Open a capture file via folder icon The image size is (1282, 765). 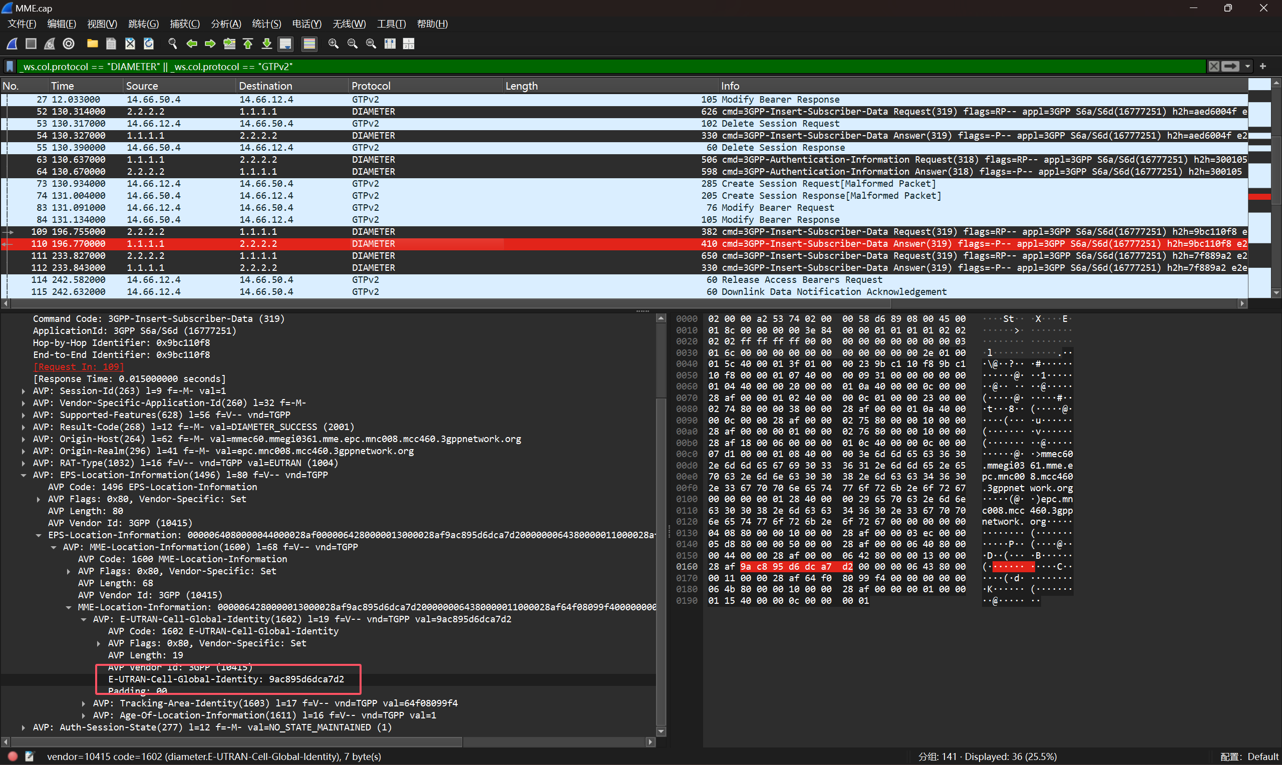click(92, 44)
